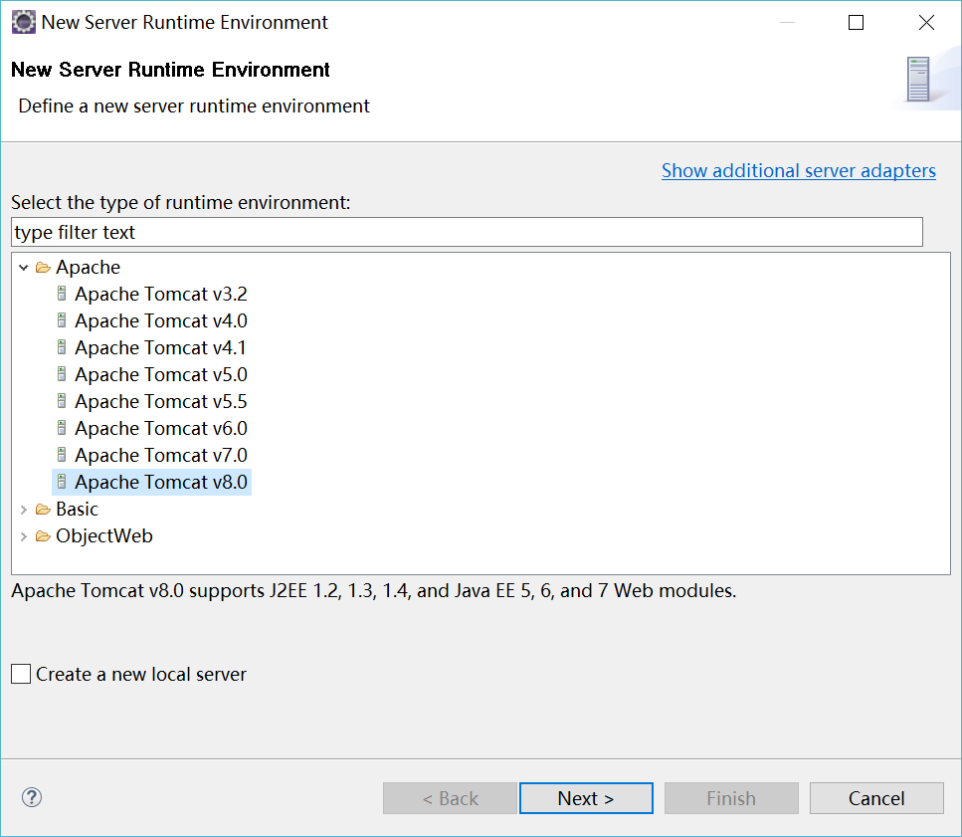Expand the Basic category
962x837 pixels.
click(x=24, y=510)
